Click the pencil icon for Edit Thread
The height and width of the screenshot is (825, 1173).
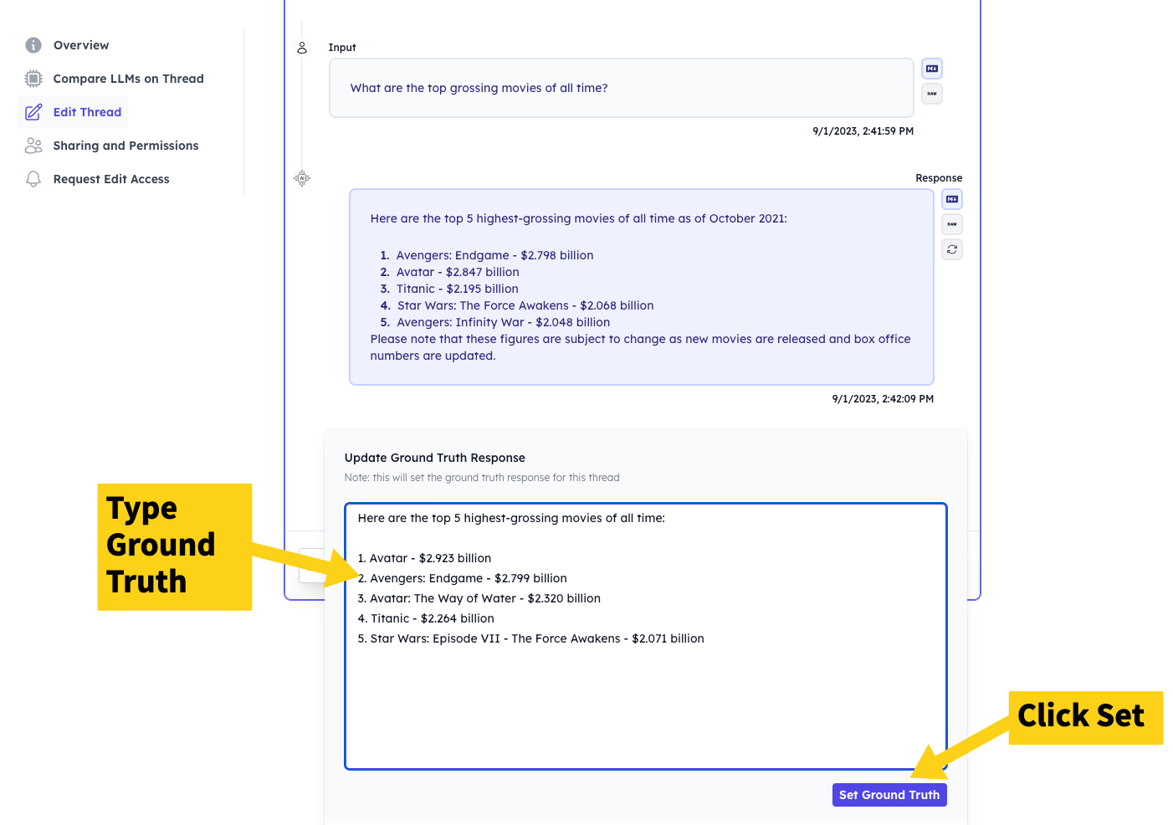point(33,112)
